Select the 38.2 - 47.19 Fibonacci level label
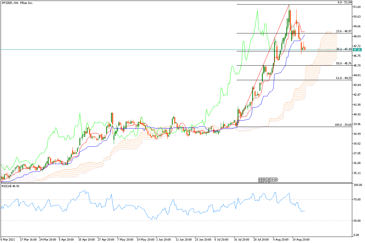Viewport: 365px width, 243px height. (344, 49)
